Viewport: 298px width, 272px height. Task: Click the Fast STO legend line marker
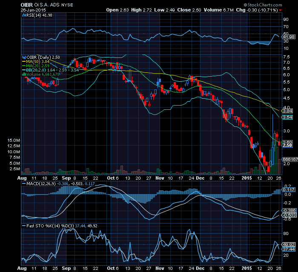point(24,226)
